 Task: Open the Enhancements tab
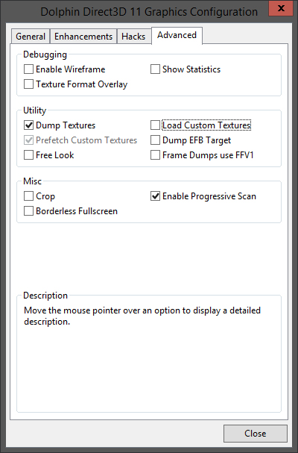click(83, 37)
